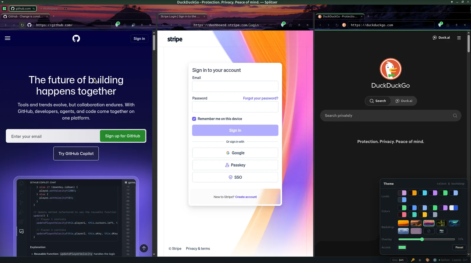This screenshot has height=263, width=471.
Task: Click the magnifier icon in Search privately box
Action: [455, 116]
